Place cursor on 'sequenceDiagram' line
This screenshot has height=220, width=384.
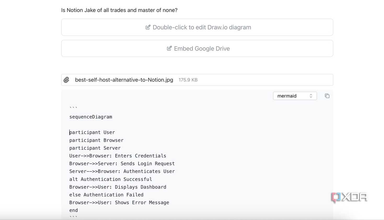(x=91, y=117)
